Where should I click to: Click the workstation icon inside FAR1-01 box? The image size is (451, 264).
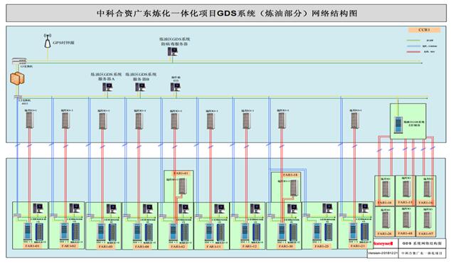pyautogui.click(x=38, y=208)
